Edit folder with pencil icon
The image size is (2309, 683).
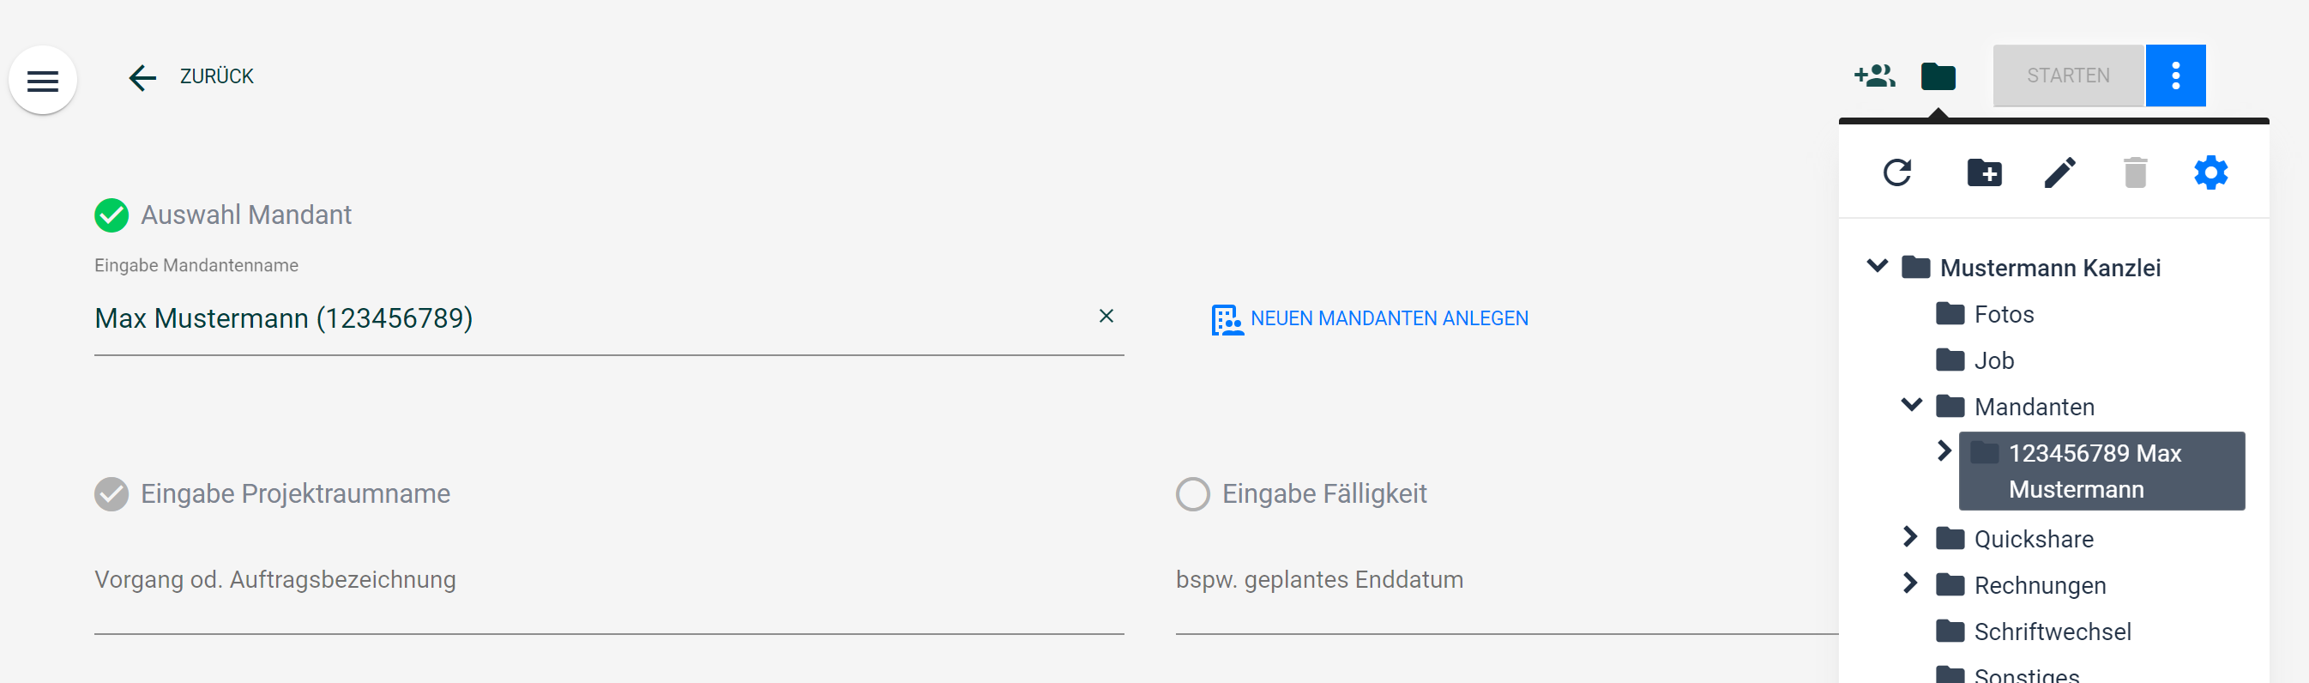tap(2059, 172)
